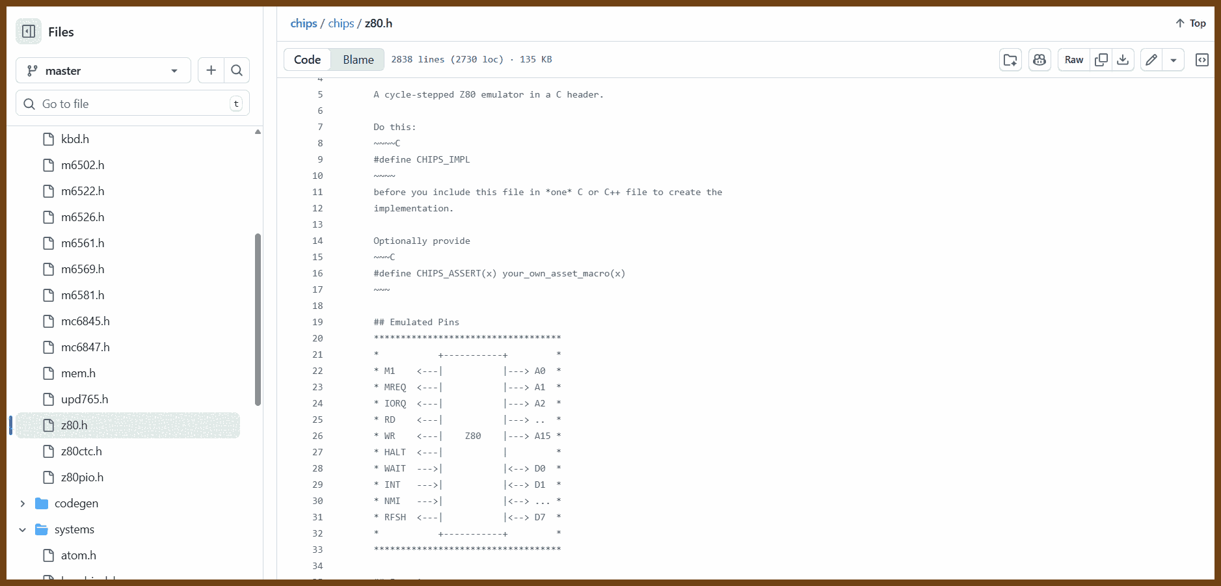Open the symbols panel icon
Screen dimensions: 1221x586
tap(1202, 60)
